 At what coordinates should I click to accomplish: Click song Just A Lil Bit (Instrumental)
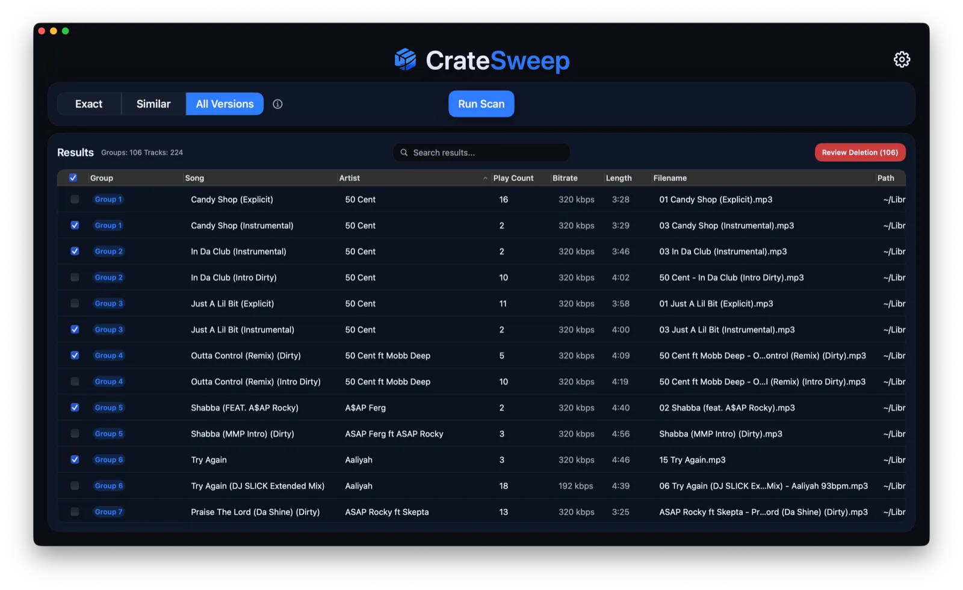pos(243,330)
